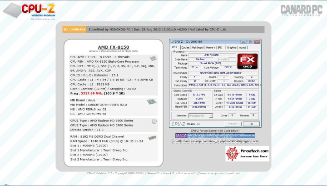Click the CPU-Z window title icon
The image size is (327, 186).
(172, 41)
